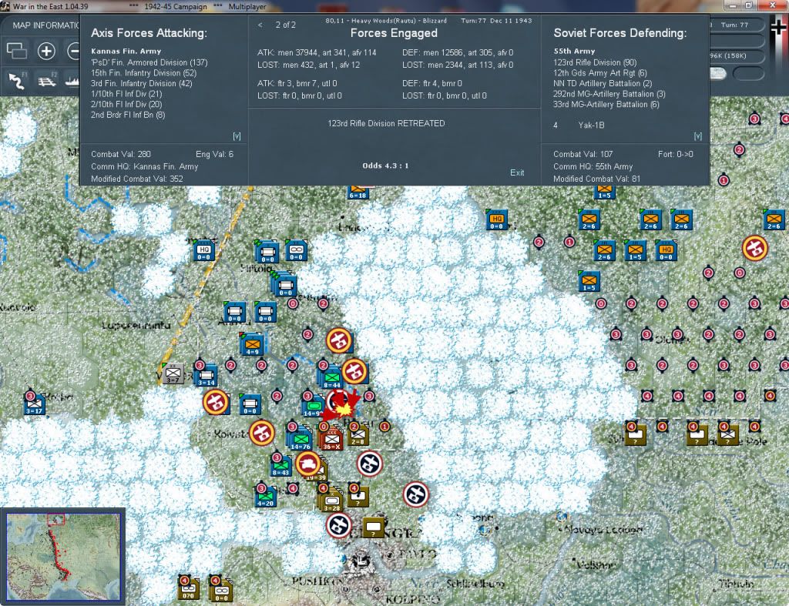
Task: Select the 3=17 counter near the left edge
Action: 34,404
